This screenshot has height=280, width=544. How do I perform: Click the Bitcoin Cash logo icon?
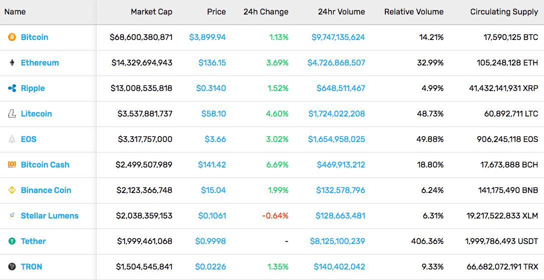click(x=12, y=164)
